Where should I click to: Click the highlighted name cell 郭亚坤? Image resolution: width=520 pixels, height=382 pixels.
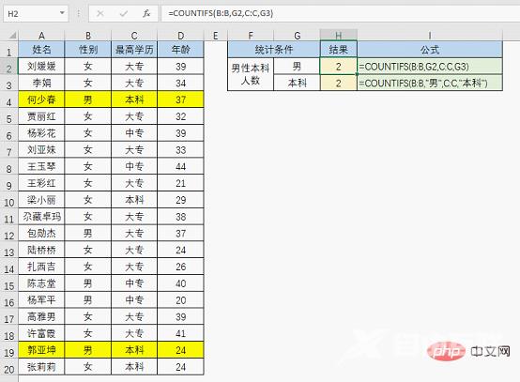tap(41, 350)
